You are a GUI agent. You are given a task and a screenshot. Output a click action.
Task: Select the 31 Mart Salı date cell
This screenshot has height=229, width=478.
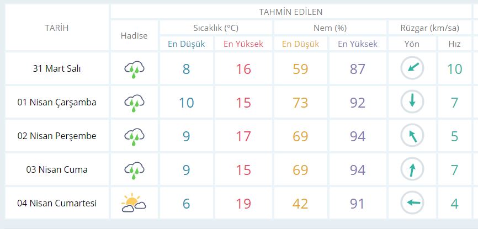pyautogui.click(x=56, y=68)
